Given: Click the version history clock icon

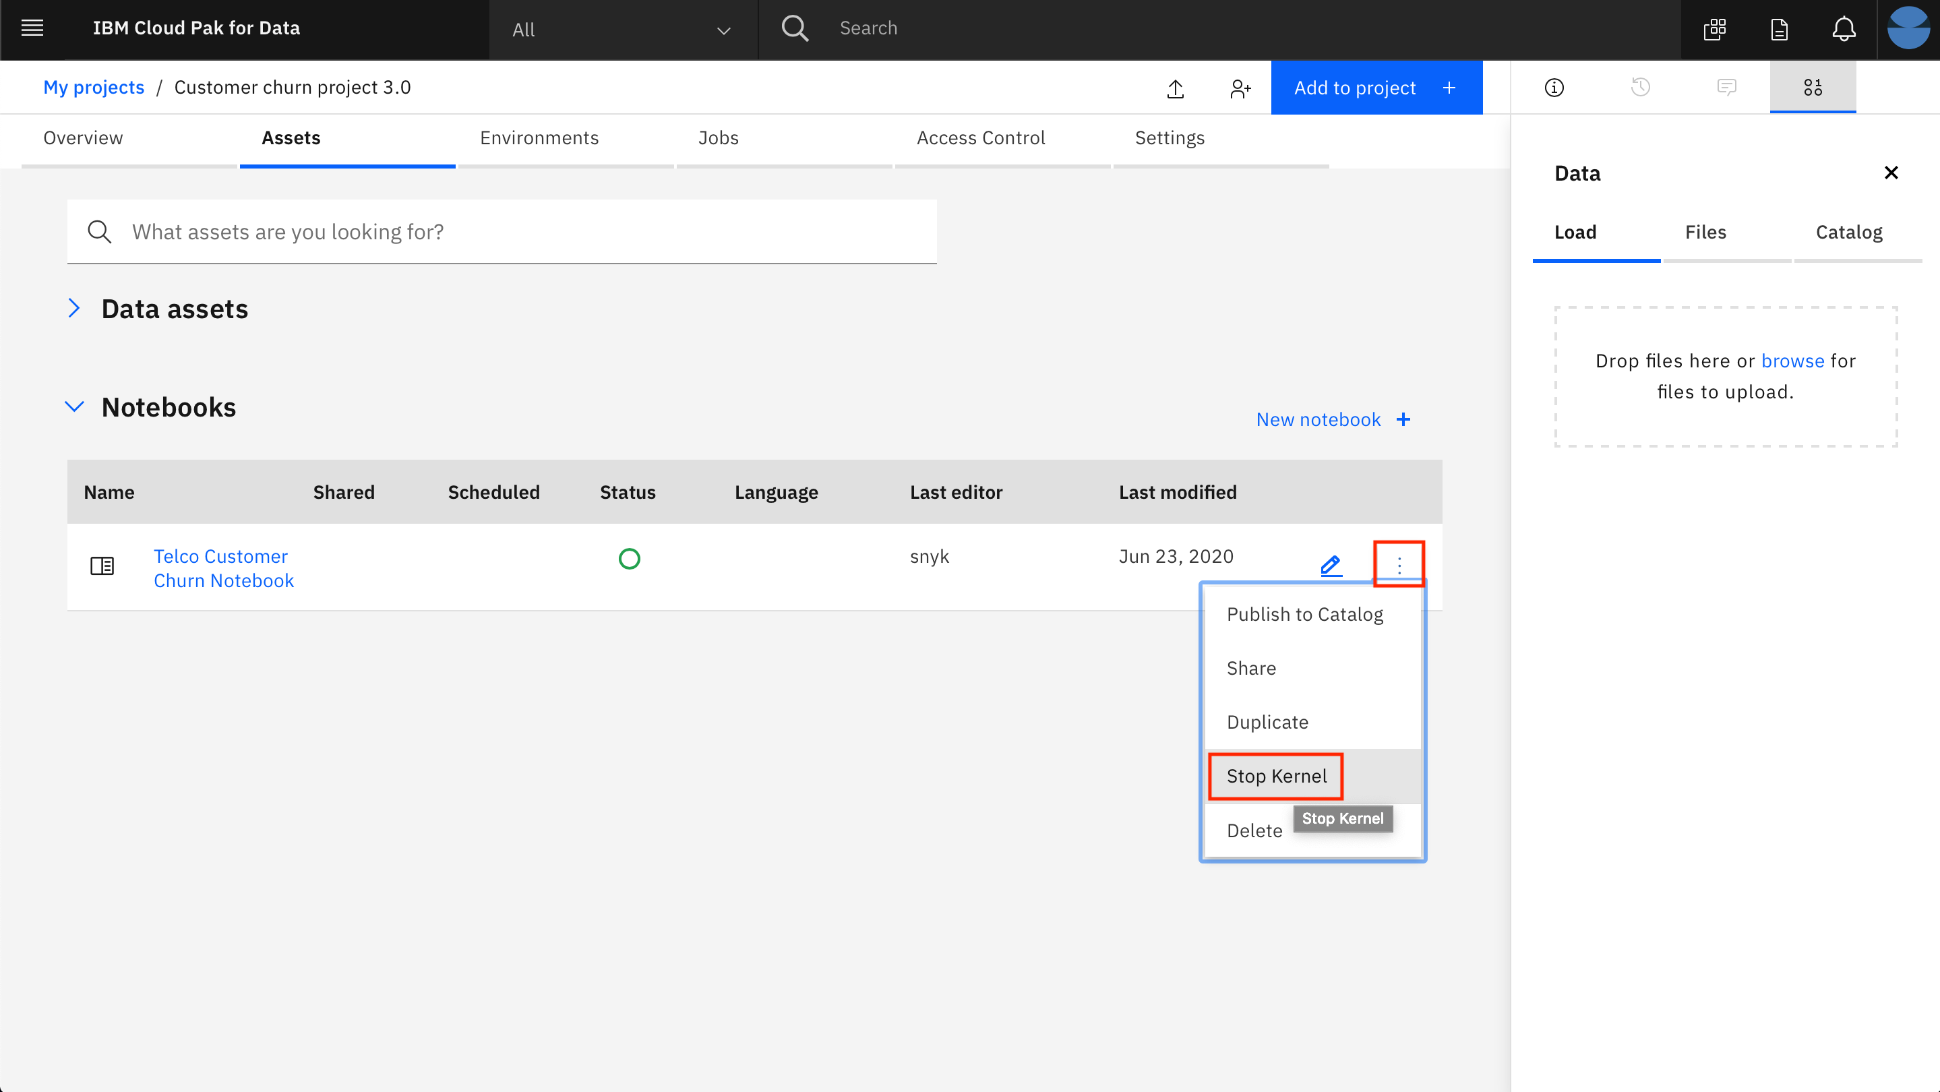Looking at the screenshot, I should (x=1640, y=88).
